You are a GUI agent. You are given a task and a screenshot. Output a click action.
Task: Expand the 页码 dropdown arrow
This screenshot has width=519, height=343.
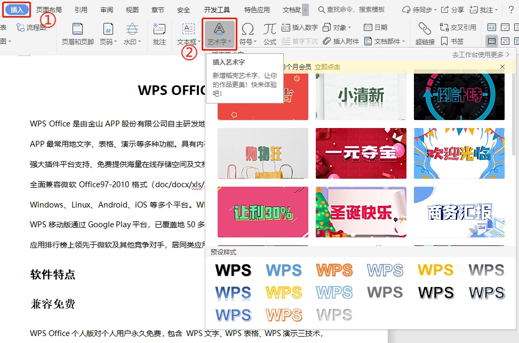[115, 42]
